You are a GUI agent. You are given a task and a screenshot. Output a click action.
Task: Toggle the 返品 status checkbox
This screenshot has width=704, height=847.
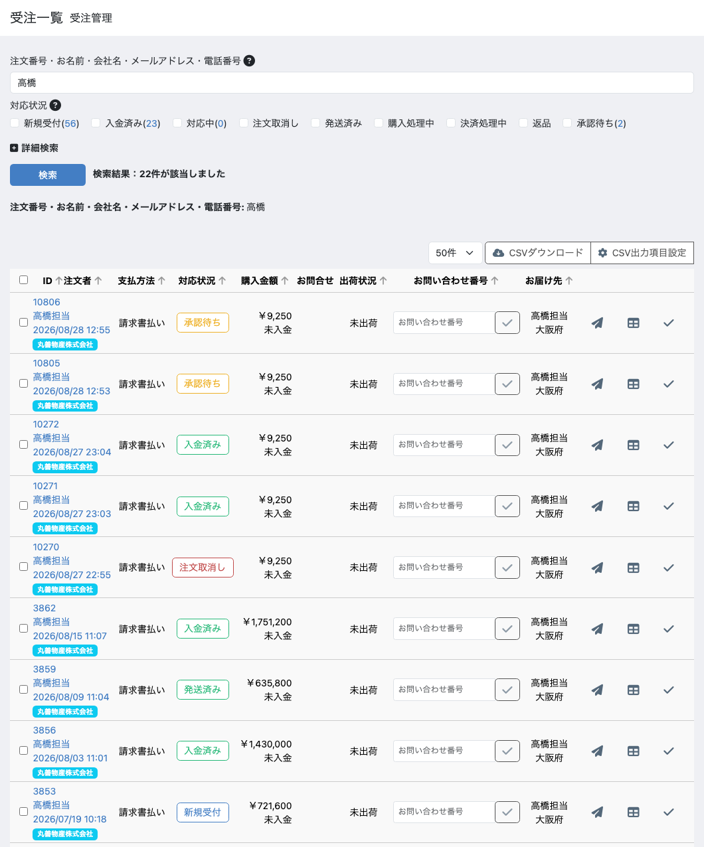click(523, 123)
